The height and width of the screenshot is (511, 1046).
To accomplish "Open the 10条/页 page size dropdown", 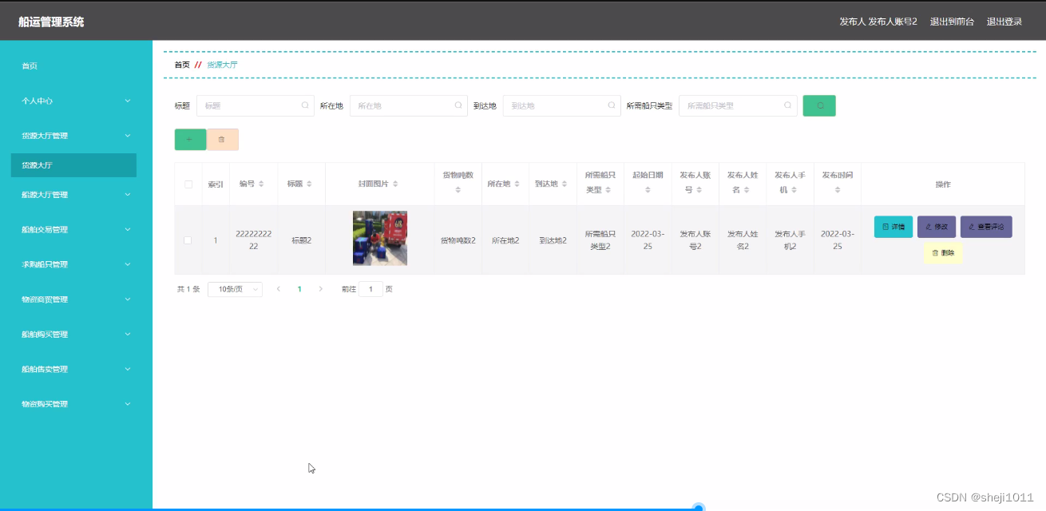I will click(234, 288).
